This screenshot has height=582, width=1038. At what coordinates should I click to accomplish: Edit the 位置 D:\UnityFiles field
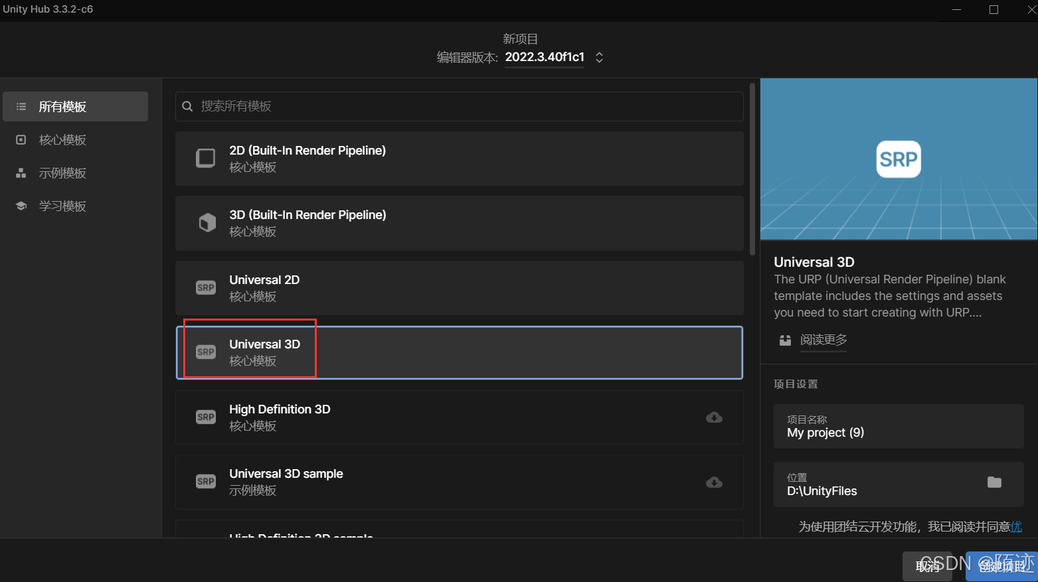[x=899, y=484]
